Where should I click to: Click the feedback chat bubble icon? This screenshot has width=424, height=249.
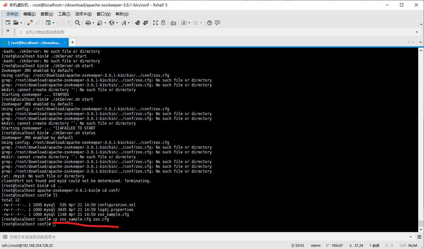217,23
